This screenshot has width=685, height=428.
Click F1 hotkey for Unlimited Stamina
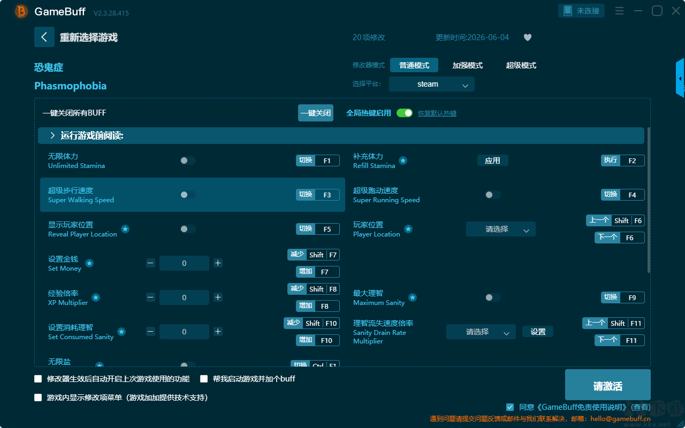point(318,160)
